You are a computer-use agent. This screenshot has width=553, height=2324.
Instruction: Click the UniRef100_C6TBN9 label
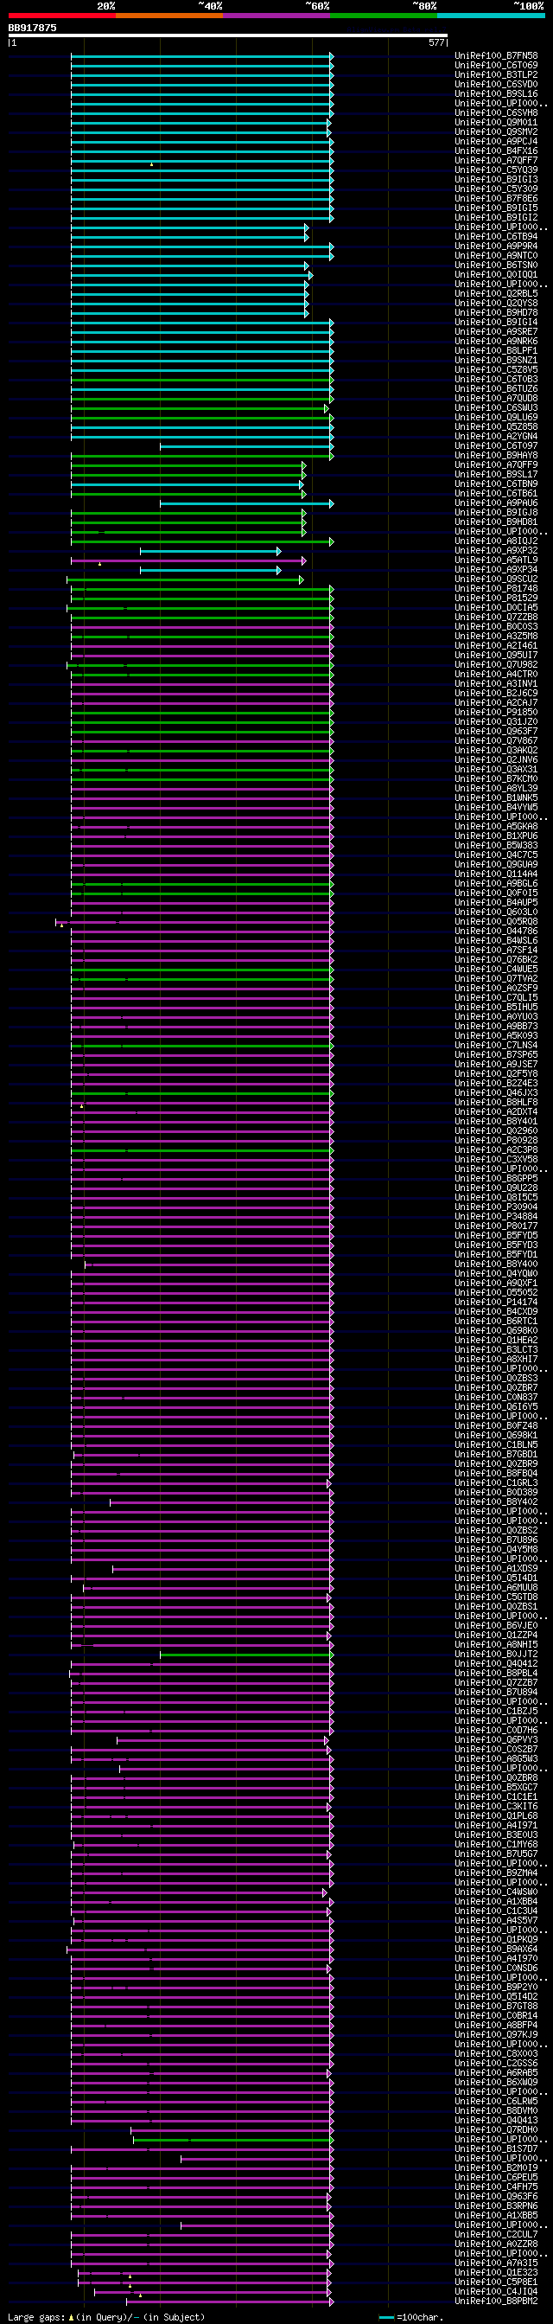click(x=496, y=484)
